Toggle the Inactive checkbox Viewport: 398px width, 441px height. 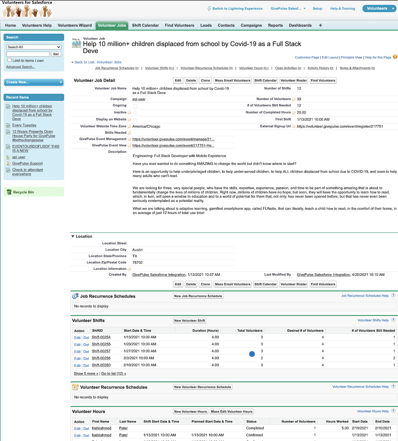point(135,113)
